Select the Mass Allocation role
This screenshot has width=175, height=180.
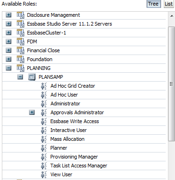(67, 139)
